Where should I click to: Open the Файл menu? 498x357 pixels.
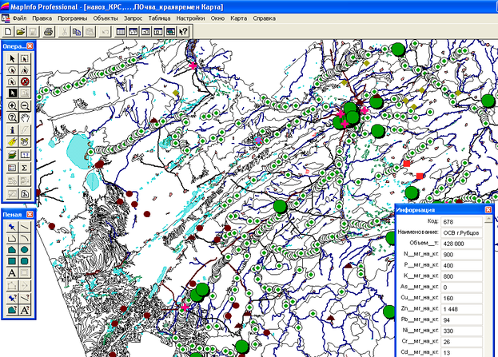coord(19,17)
